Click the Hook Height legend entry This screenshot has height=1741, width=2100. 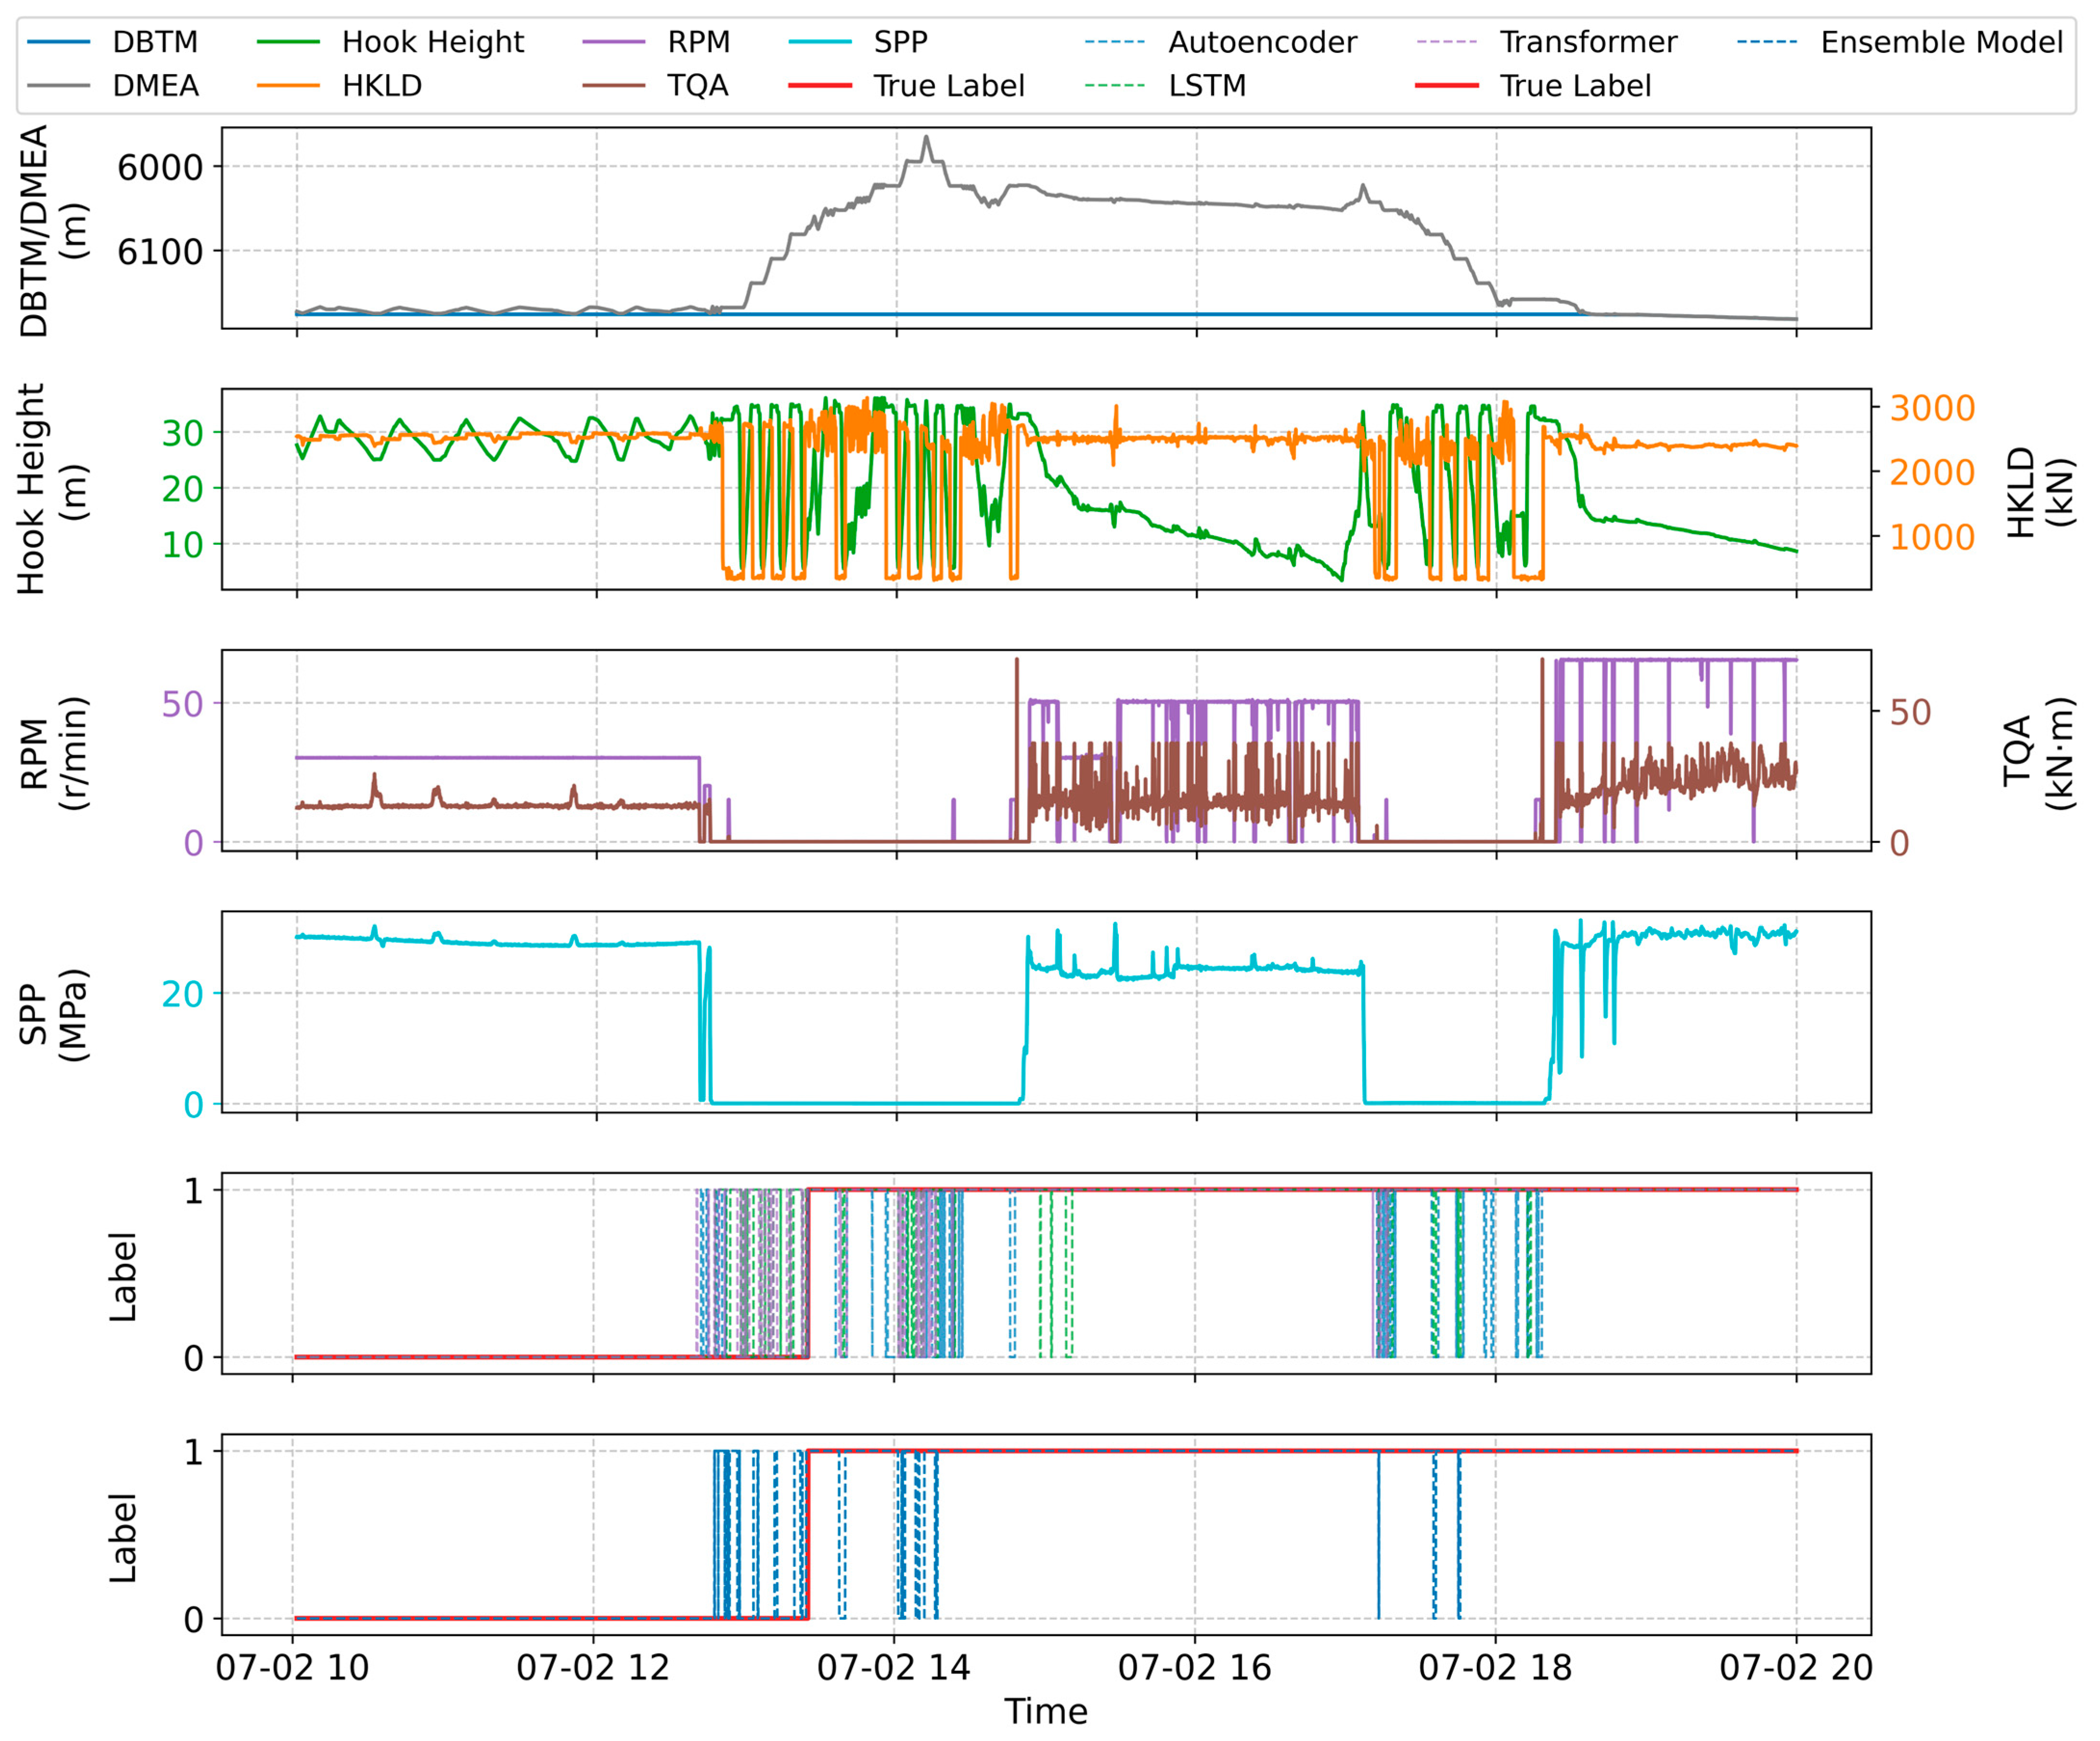coord(432,42)
